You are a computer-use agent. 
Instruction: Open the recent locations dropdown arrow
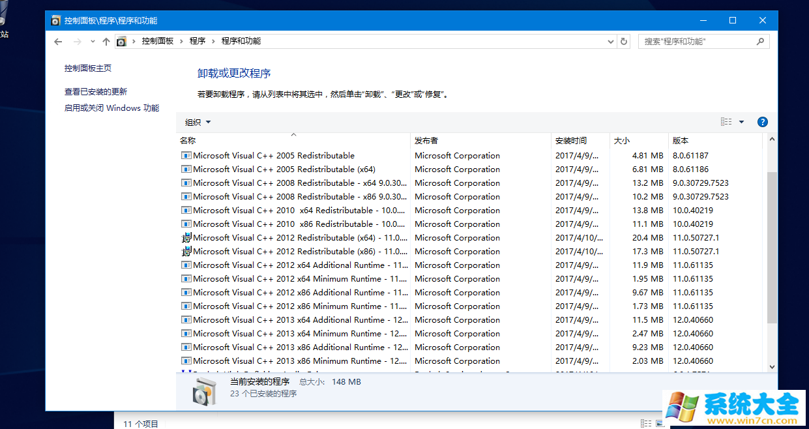[92, 41]
